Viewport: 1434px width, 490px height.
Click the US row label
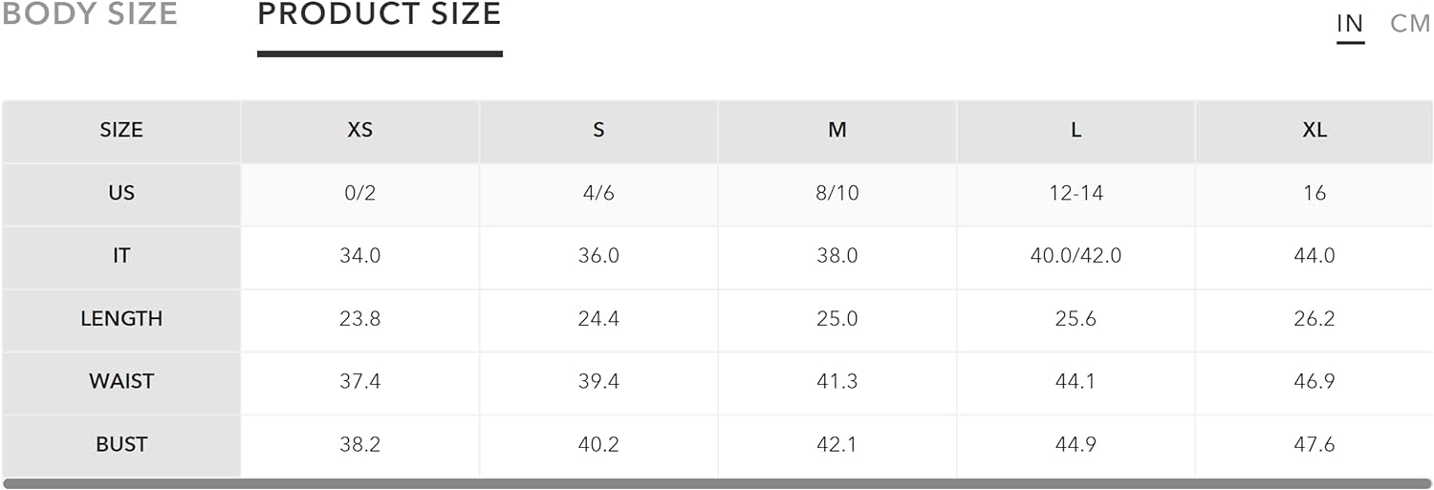(121, 193)
